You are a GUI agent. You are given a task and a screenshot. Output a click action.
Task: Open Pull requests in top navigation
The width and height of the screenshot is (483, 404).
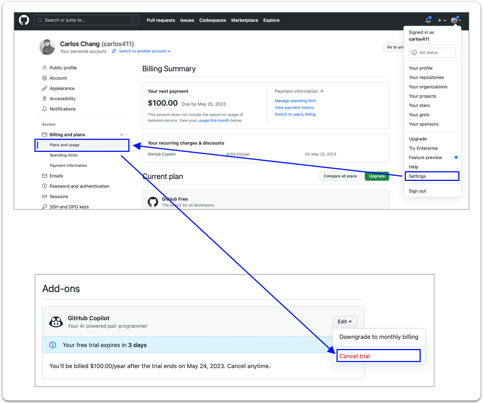[x=161, y=20]
